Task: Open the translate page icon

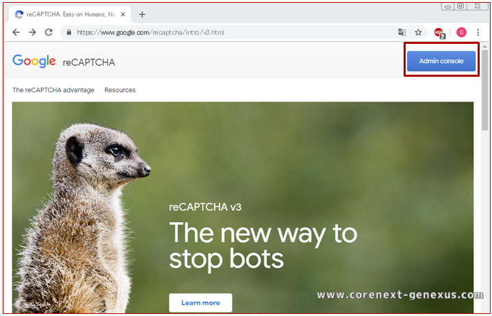Action: point(402,32)
